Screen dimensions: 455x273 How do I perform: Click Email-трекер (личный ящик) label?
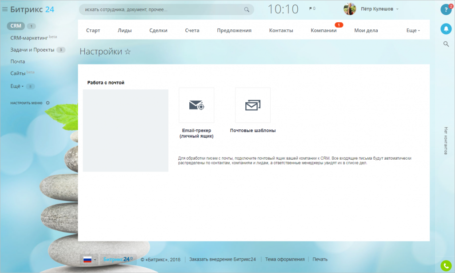[196, 133]
